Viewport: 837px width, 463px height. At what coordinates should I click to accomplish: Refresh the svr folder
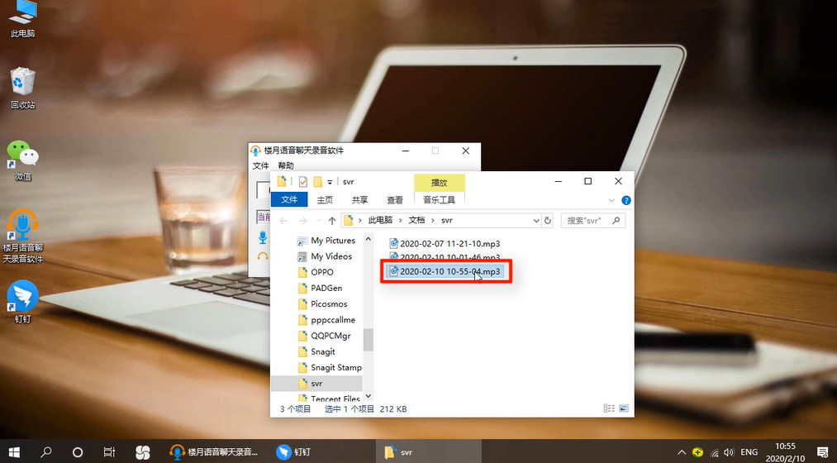point(548,221)
